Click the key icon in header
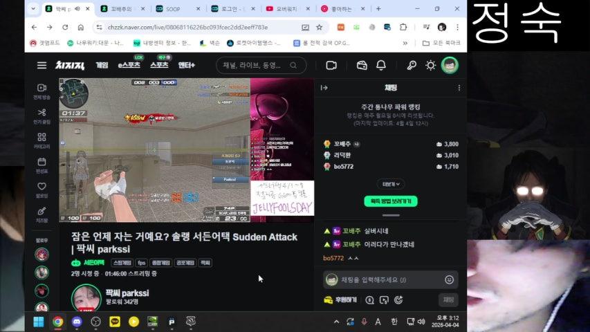The image size is (590, 332). pos(412,65)
